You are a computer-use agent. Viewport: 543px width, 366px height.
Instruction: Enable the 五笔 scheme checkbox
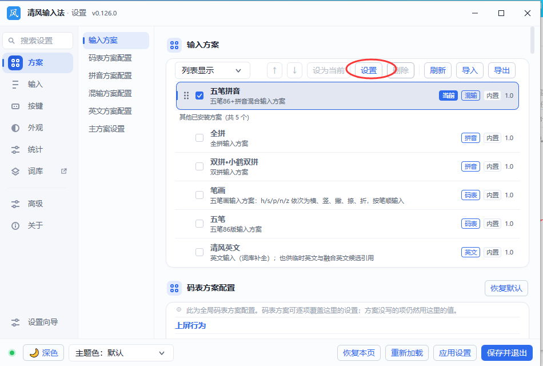point(199,224)
